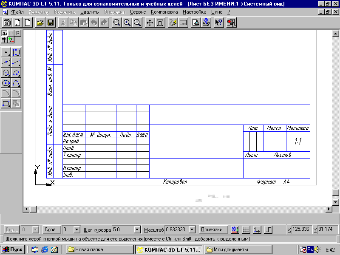Open the Пуск start menu
This screenshot has height=255, width=340.
click(x=13, y=249)
